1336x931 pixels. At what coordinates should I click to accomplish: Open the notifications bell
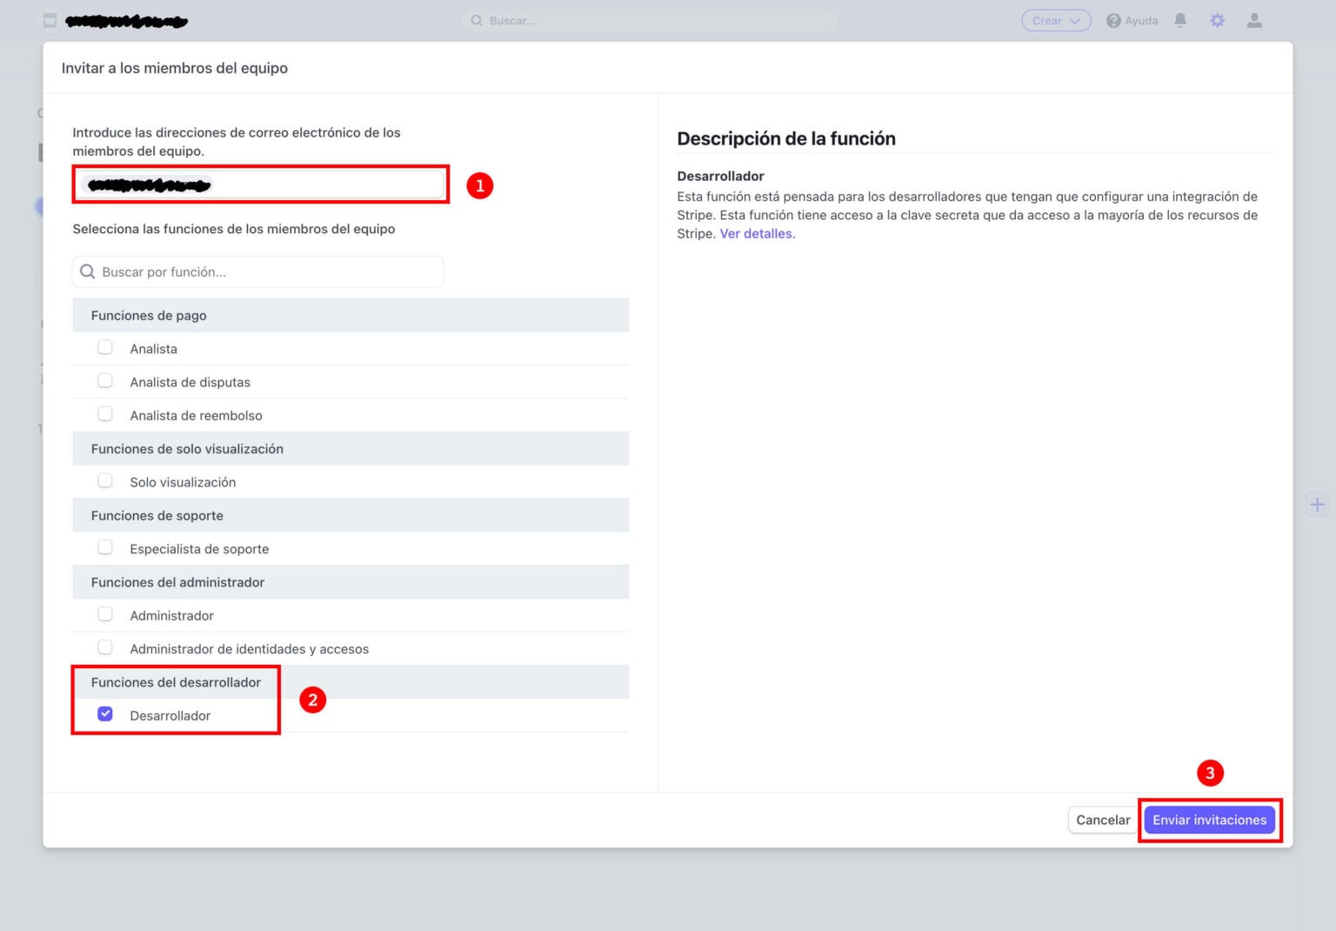click(x=1180, y=20)
